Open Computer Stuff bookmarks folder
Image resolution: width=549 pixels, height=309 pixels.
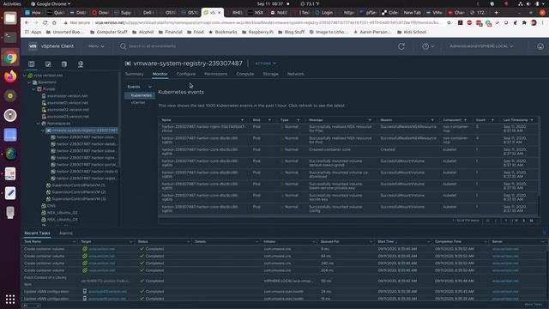109,32
